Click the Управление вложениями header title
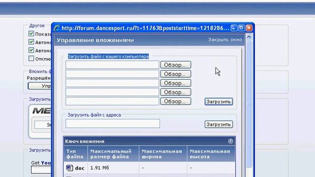The height and width of the screenshot is (177, 315). [x=95, y=40]
